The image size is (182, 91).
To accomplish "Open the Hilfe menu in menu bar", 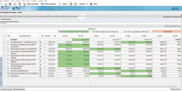I will (x=46, y=1).
